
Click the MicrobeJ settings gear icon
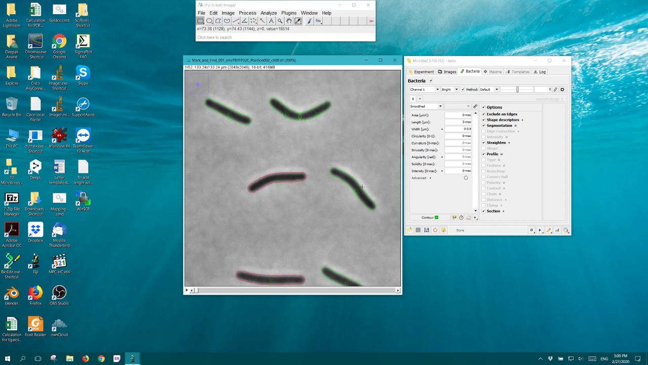click(562, 90)
